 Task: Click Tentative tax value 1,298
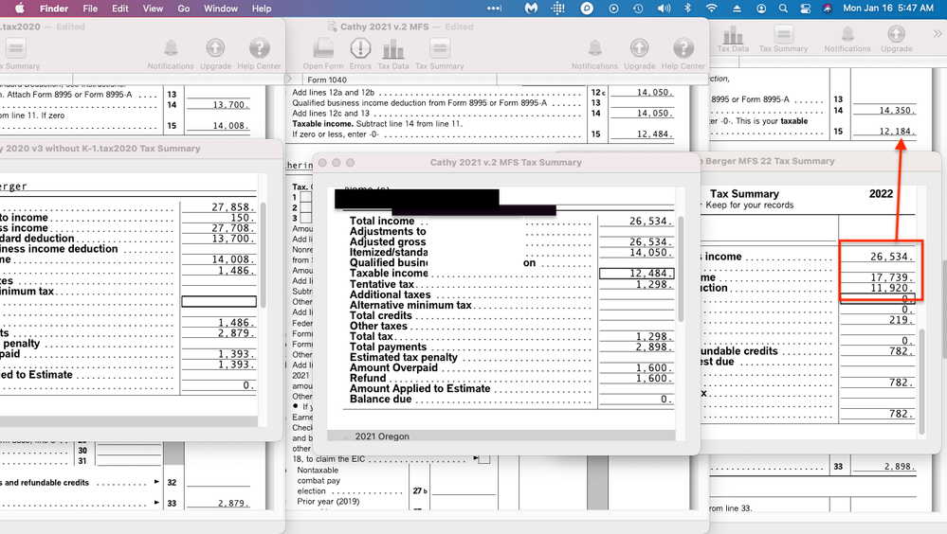[x=653, y=284]
